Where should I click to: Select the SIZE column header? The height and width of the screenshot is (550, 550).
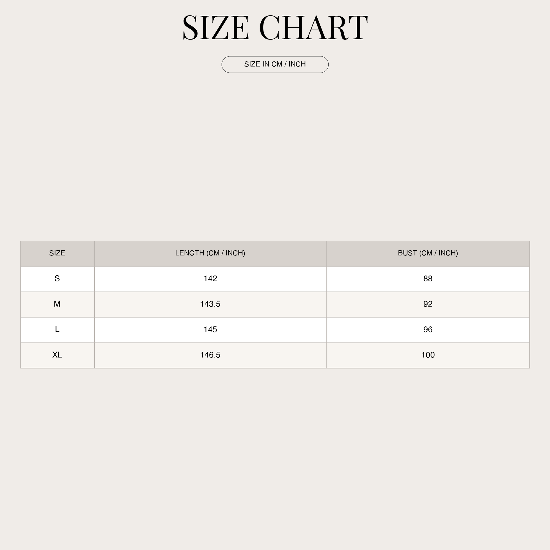(57, 253)
